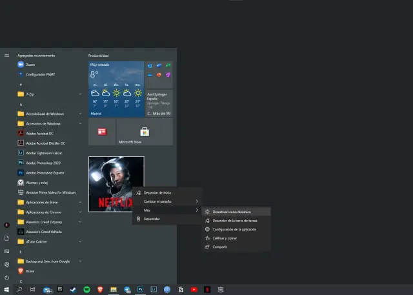Screen dimensions: 413x295
Task: Expand the 7-Zip folder
Action: (48, 94)
